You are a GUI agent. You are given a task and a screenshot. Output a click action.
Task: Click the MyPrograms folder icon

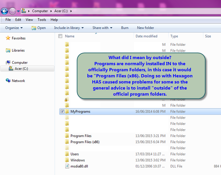point(67,111)
